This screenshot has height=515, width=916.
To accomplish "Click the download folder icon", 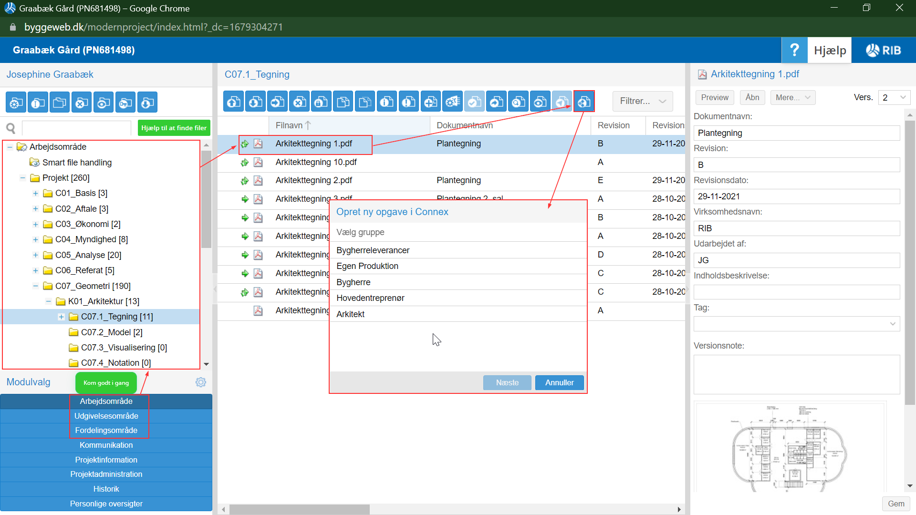I will (148, 103).
